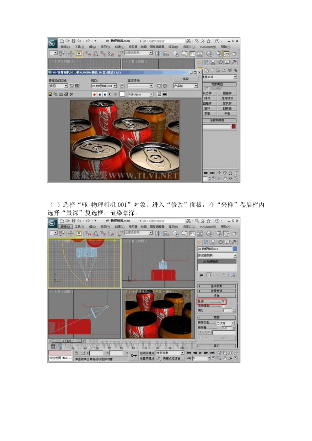Clear the rendered image with the X icon

tap(71, 94)
